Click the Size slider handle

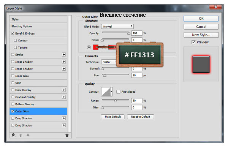[x=104, y=75]
